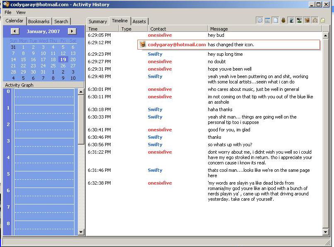
Task: Go to the next month in calendar
Action: [72, 31]
